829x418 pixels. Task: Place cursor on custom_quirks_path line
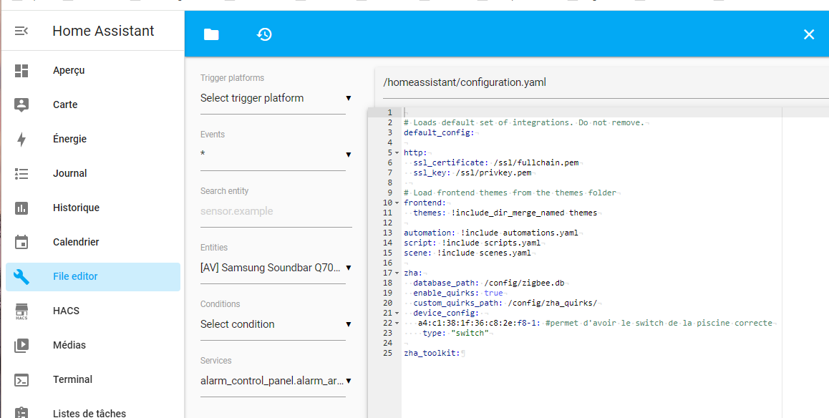click(507, 303)
